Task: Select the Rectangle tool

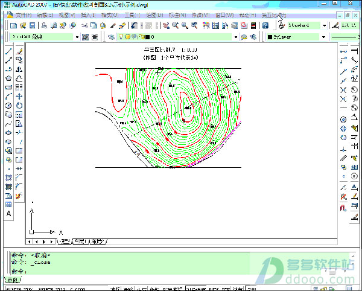Action: tap(8, 88)
